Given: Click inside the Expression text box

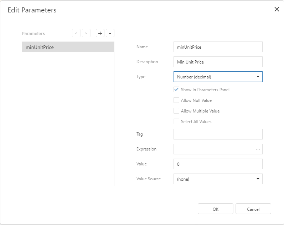Looking at the screenshot, I should pyautogui.click(x=213, y=149).
